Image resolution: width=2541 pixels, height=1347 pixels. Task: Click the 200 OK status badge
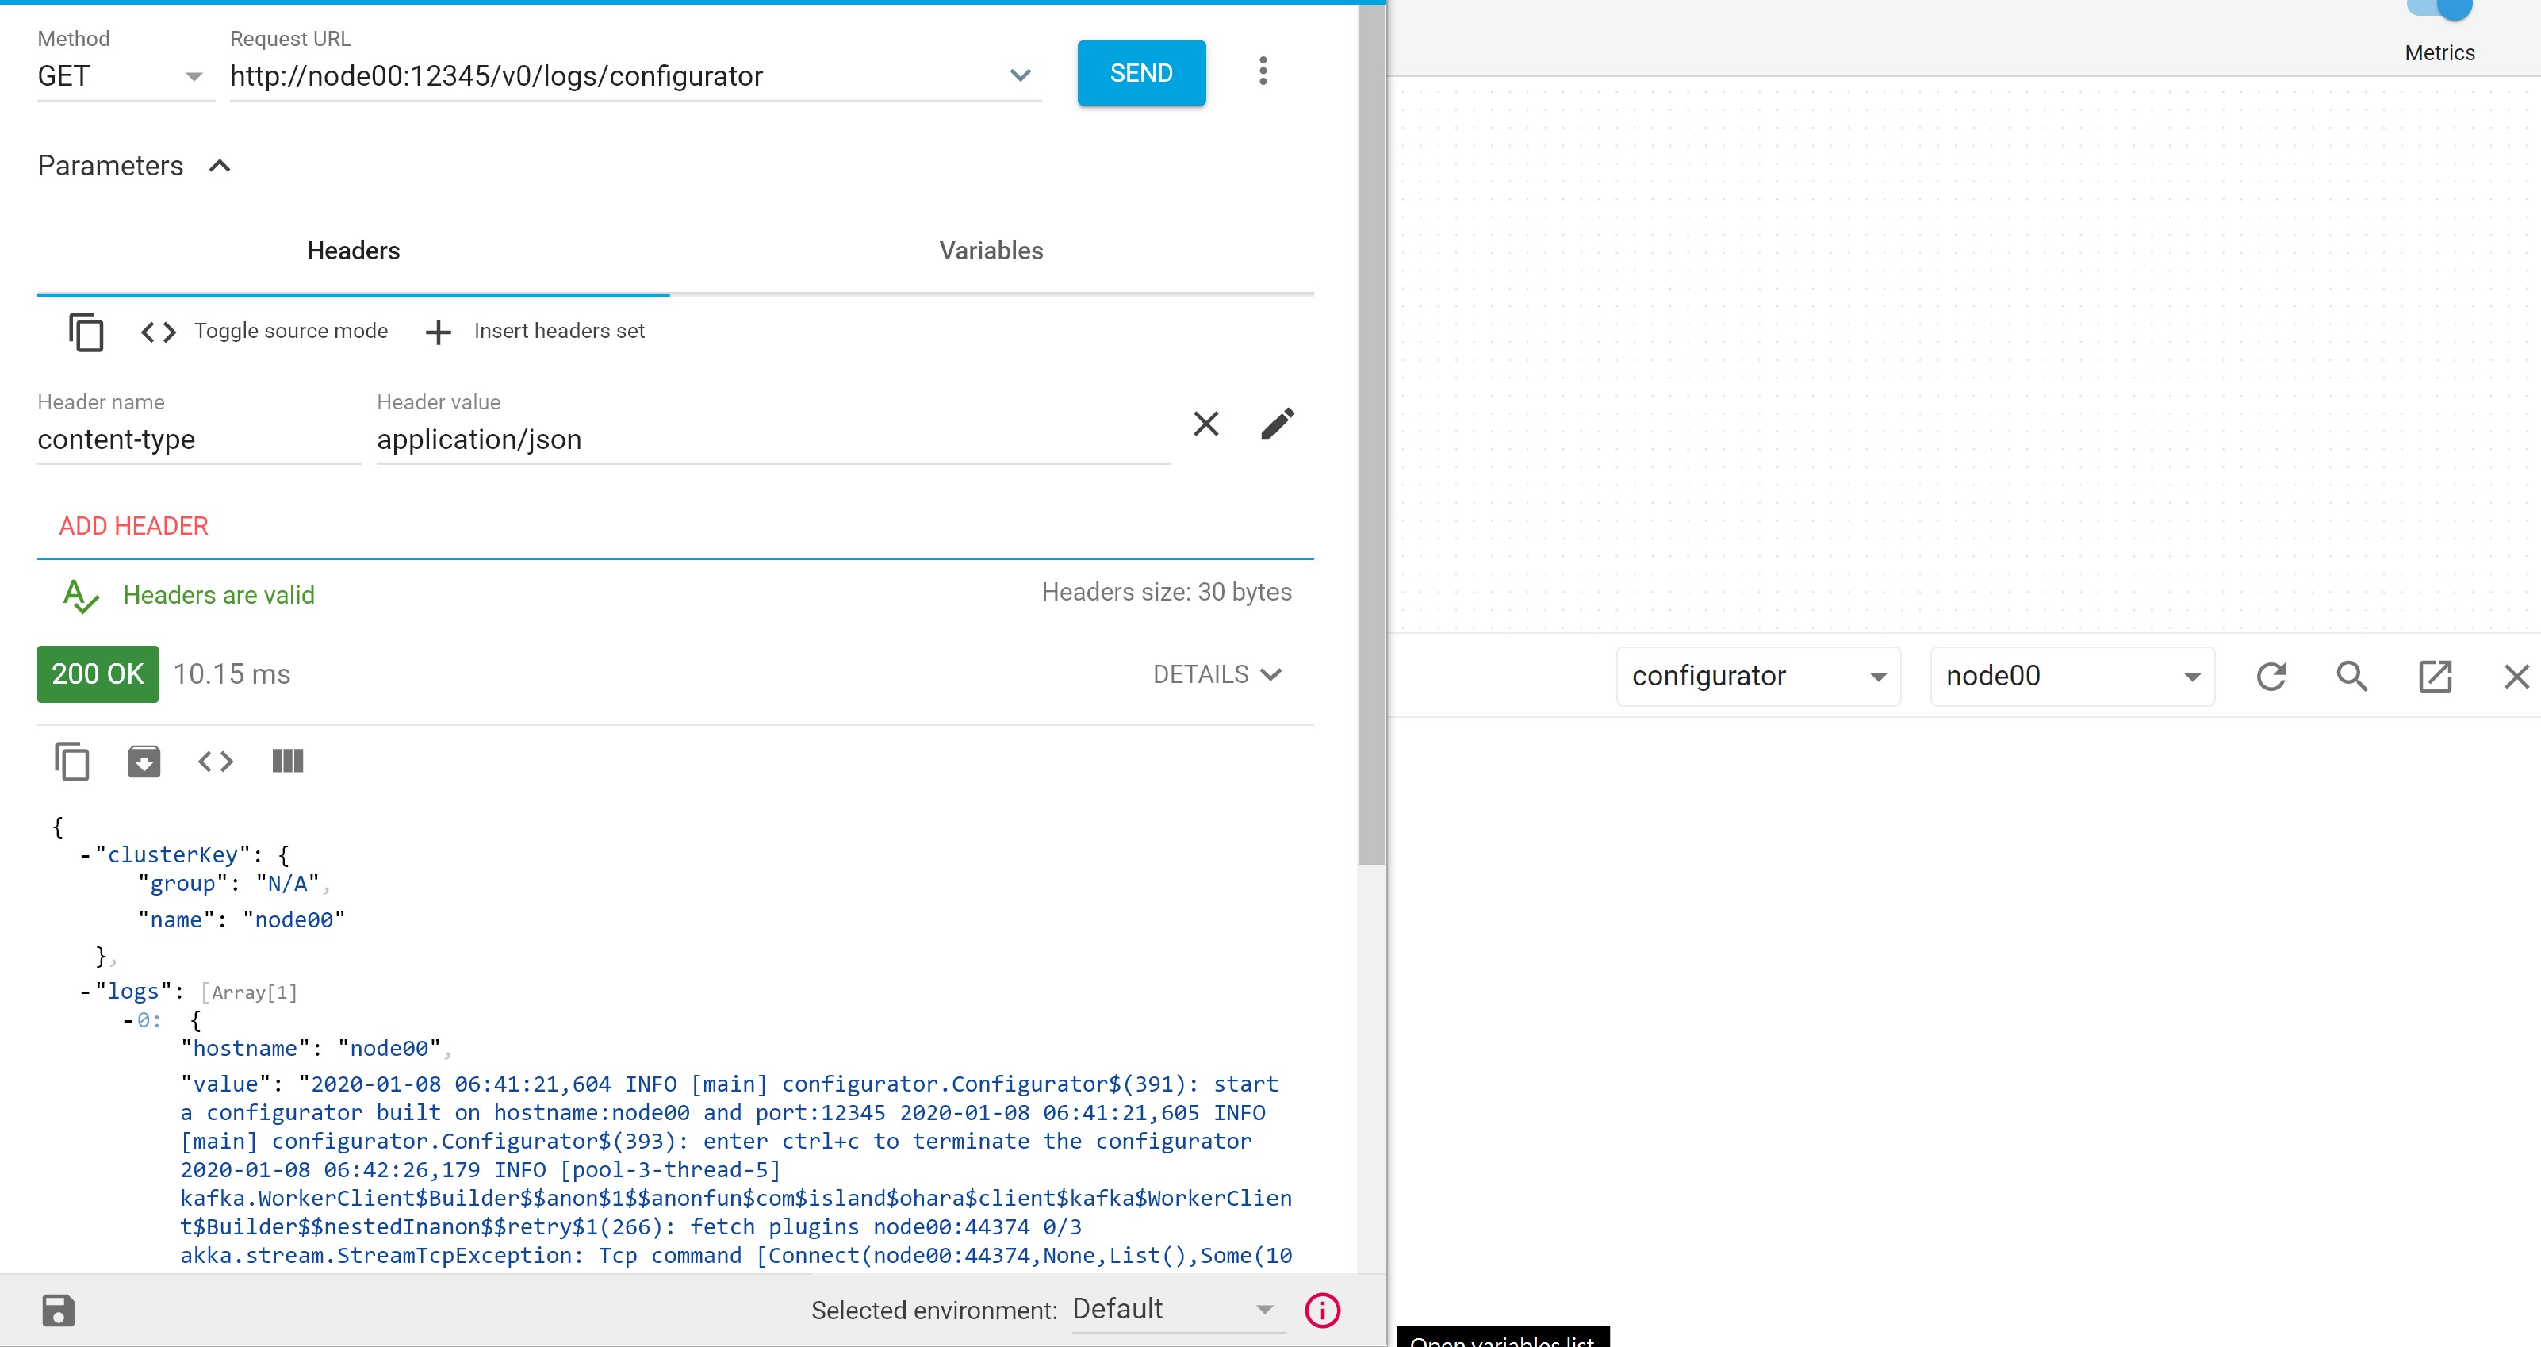point(98,674)
